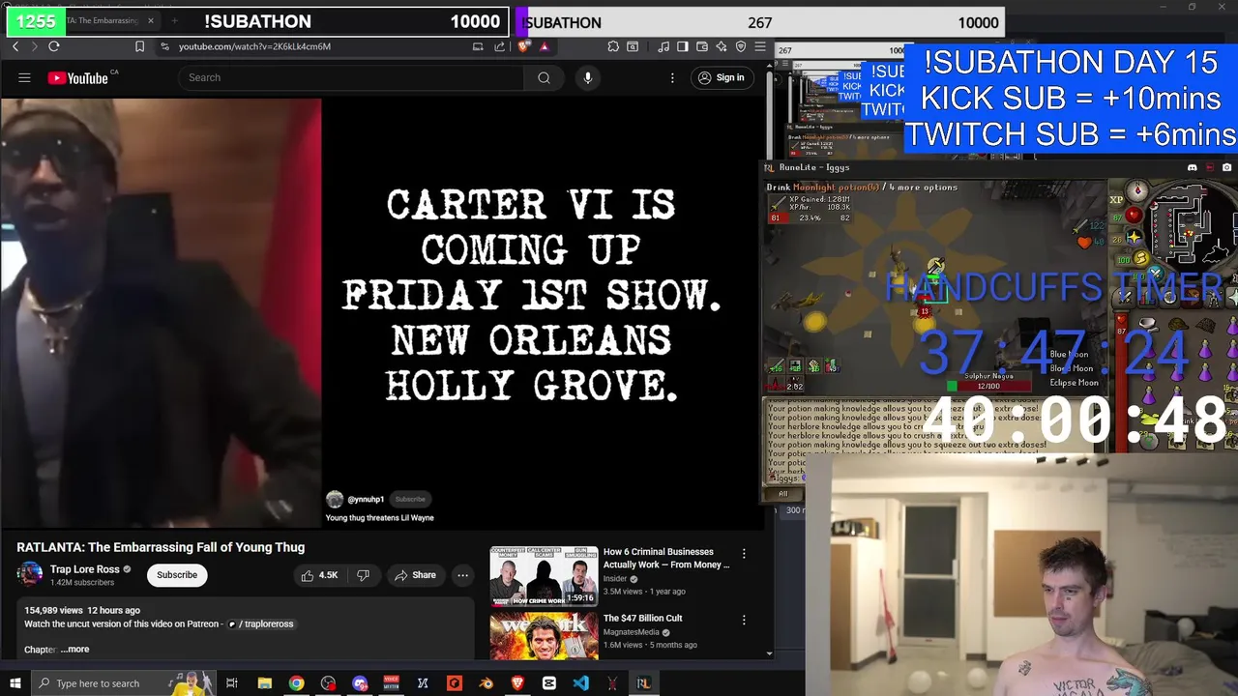This screenshot has width=1238, height=696.
Task: Share this video
Action: pos(415,575)
